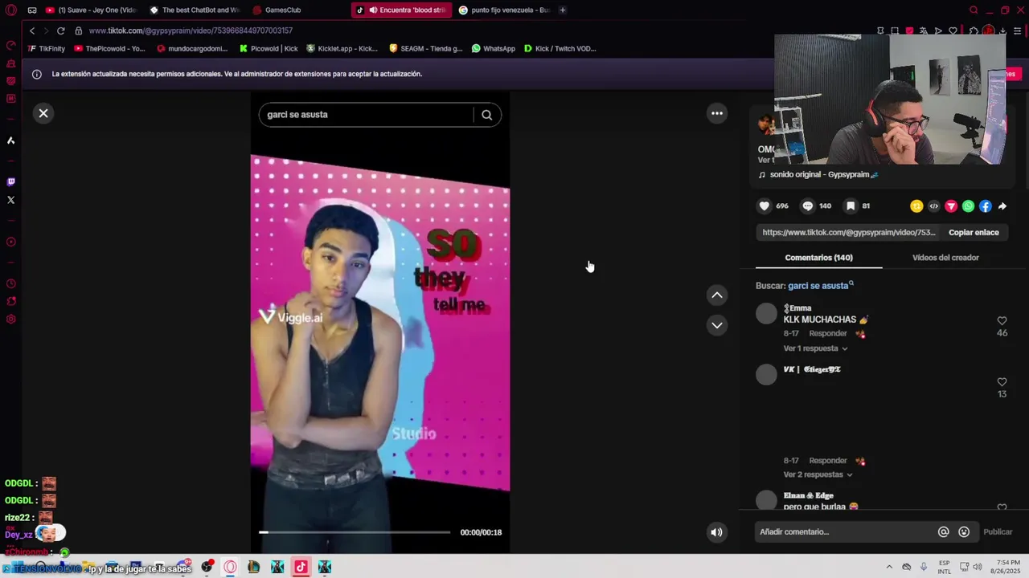Open the three-dots more options menu
The height and width of the screenshot is (578, 1029).
pyautogui.click(x=717, y=113)
